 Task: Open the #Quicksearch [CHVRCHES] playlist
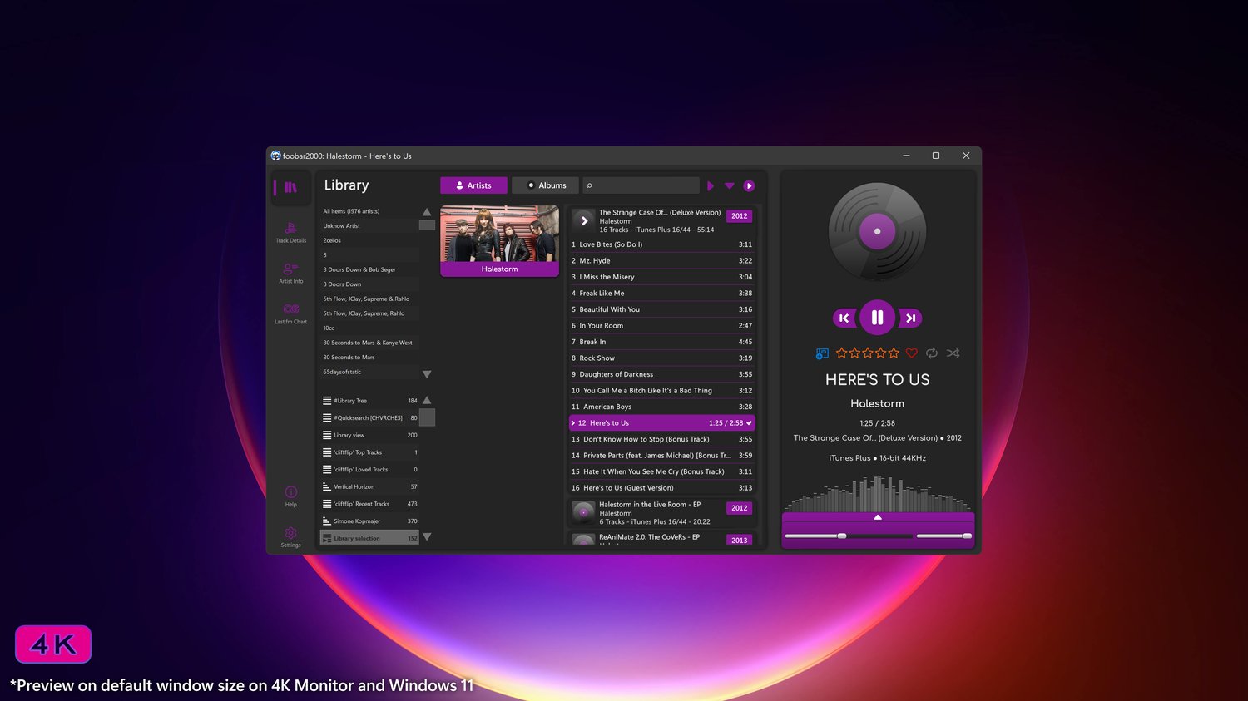(369, 418)
